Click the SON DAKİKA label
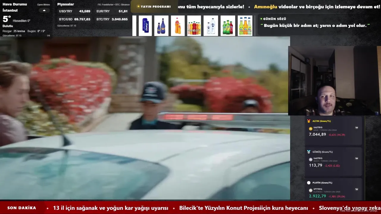This screenshot has height=214, width=381. [x=22, y=208]
